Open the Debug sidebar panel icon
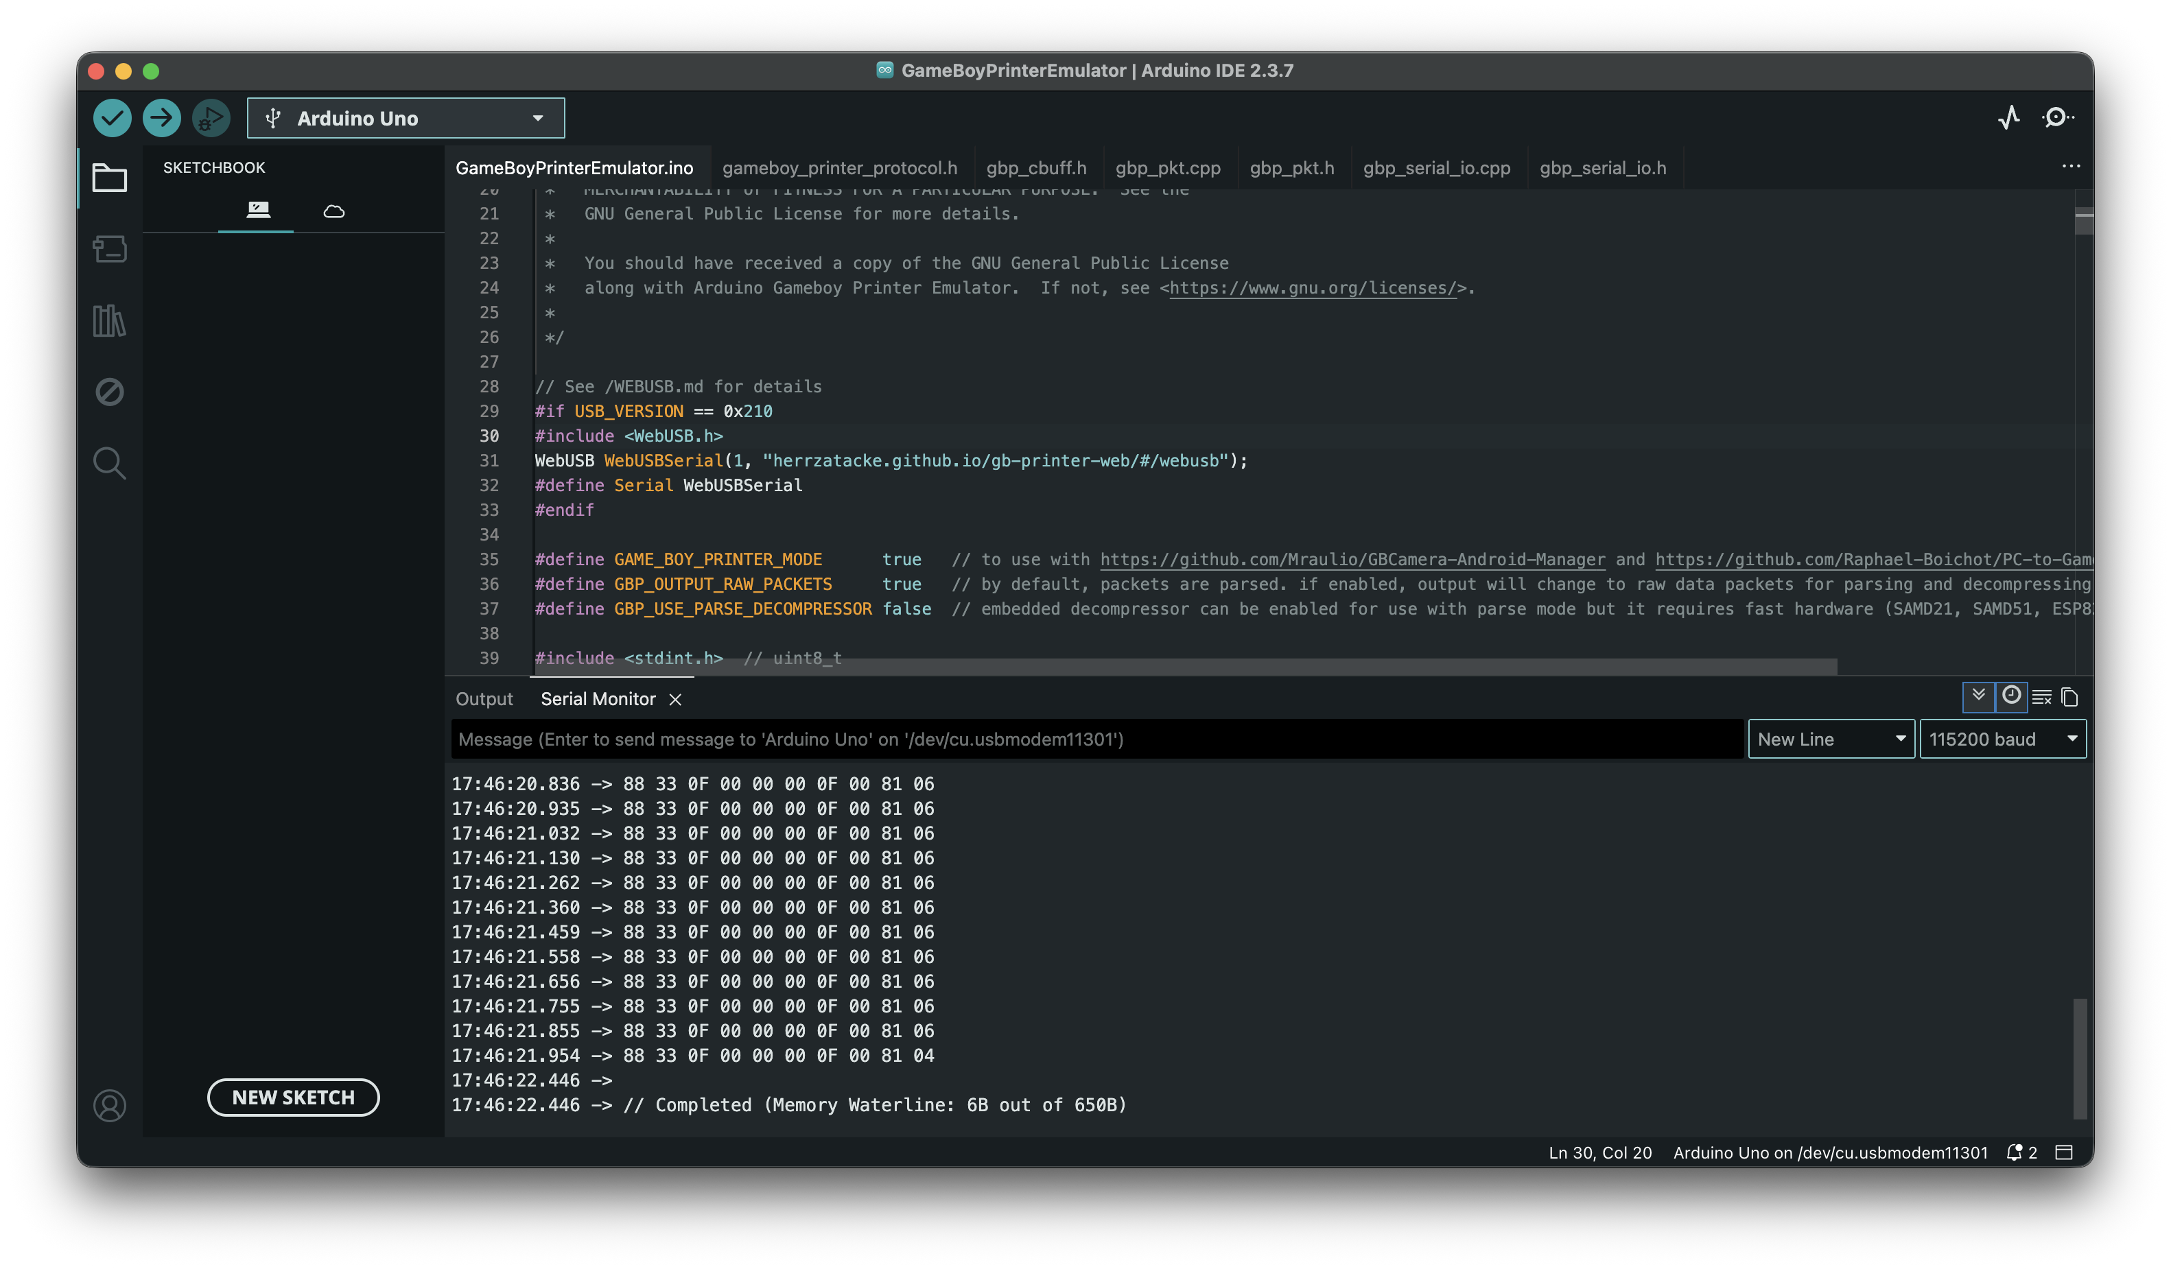Screen dimensions: 2171x1269 [x=109, y=392]
